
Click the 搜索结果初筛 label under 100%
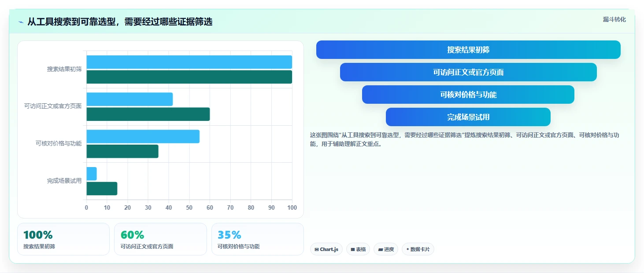pyautogui.click(x=39, y=247)
